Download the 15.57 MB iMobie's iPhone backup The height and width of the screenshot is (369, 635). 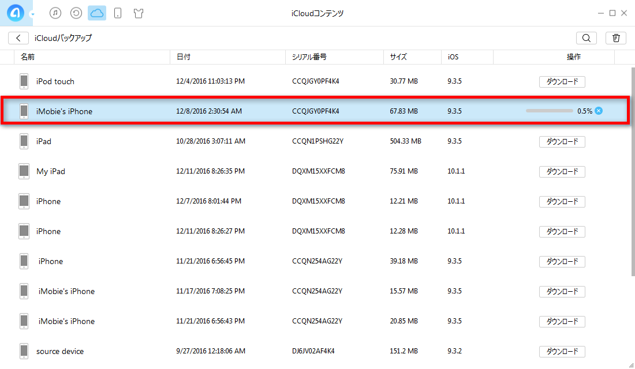(562, 291)
